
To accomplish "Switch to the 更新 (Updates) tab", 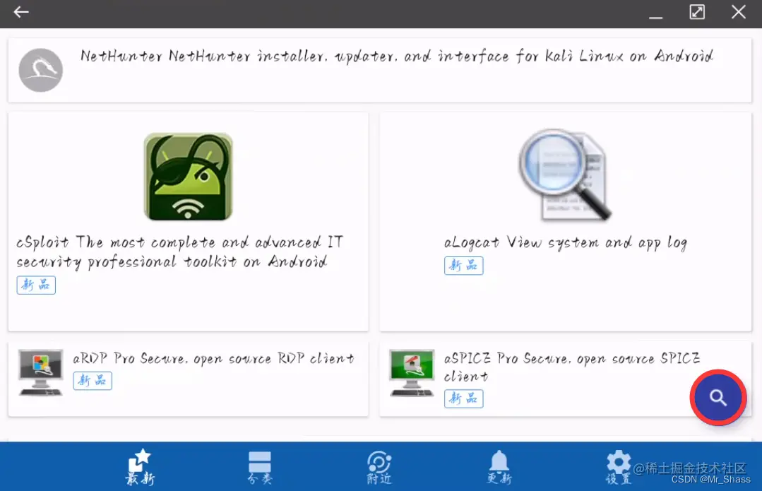I will coord(499,467).
